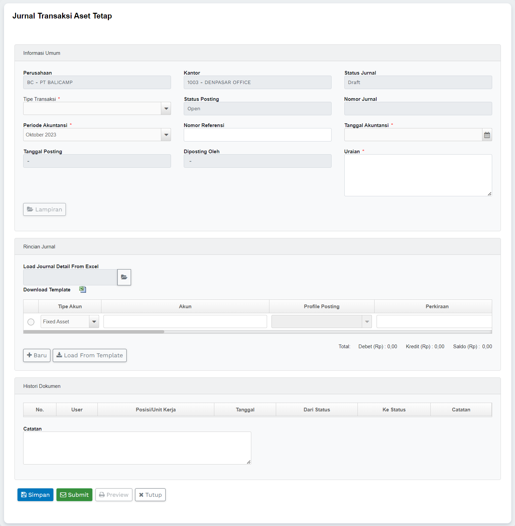Click the Nomor Referensi input field
The image size is (515, 526).
257,135
